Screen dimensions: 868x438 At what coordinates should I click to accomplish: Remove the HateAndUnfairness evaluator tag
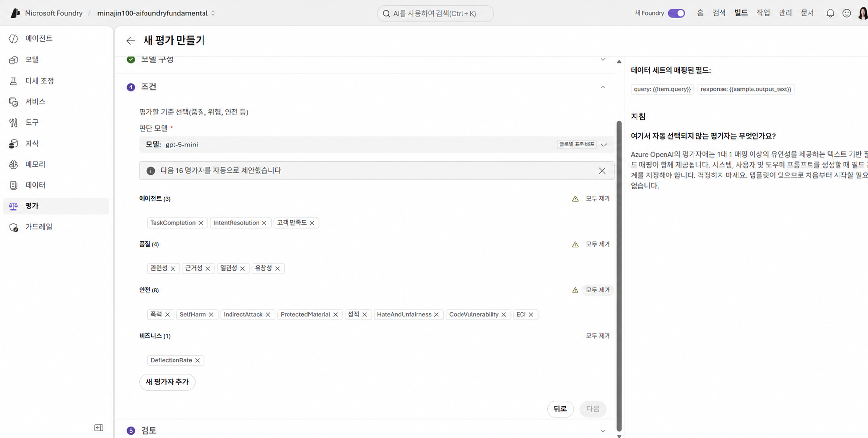(436, 315)
